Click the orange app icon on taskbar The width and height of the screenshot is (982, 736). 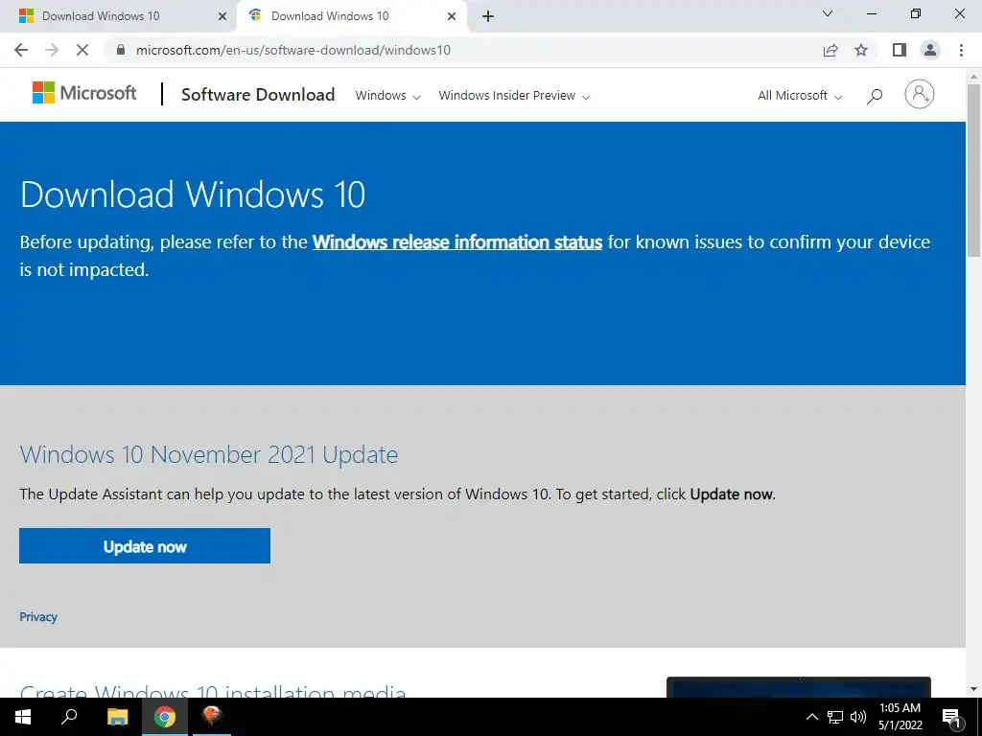pos(212,715)
